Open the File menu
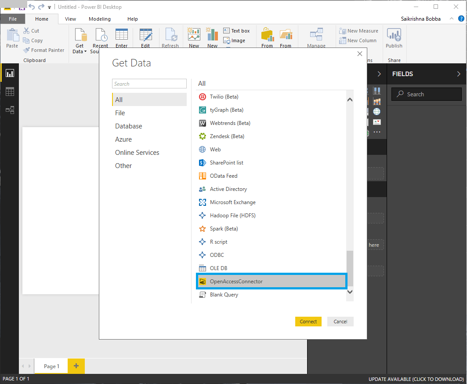 click(13, 19)
